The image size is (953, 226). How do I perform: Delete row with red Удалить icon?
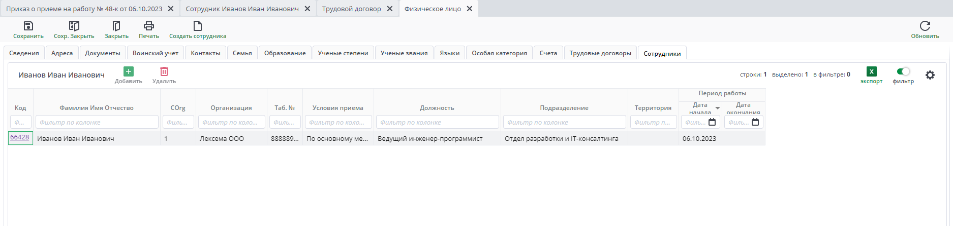click(x=164, y=71)
